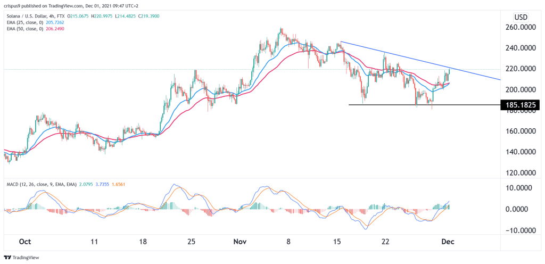This screenshot has height=264, width=545.
Task: Click the TradingView logo icon
Action: (7, 258)
